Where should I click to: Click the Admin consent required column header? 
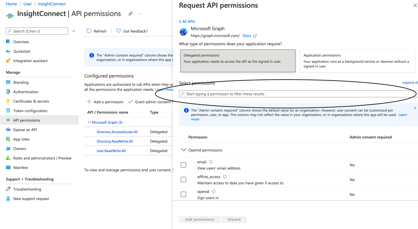371,137
